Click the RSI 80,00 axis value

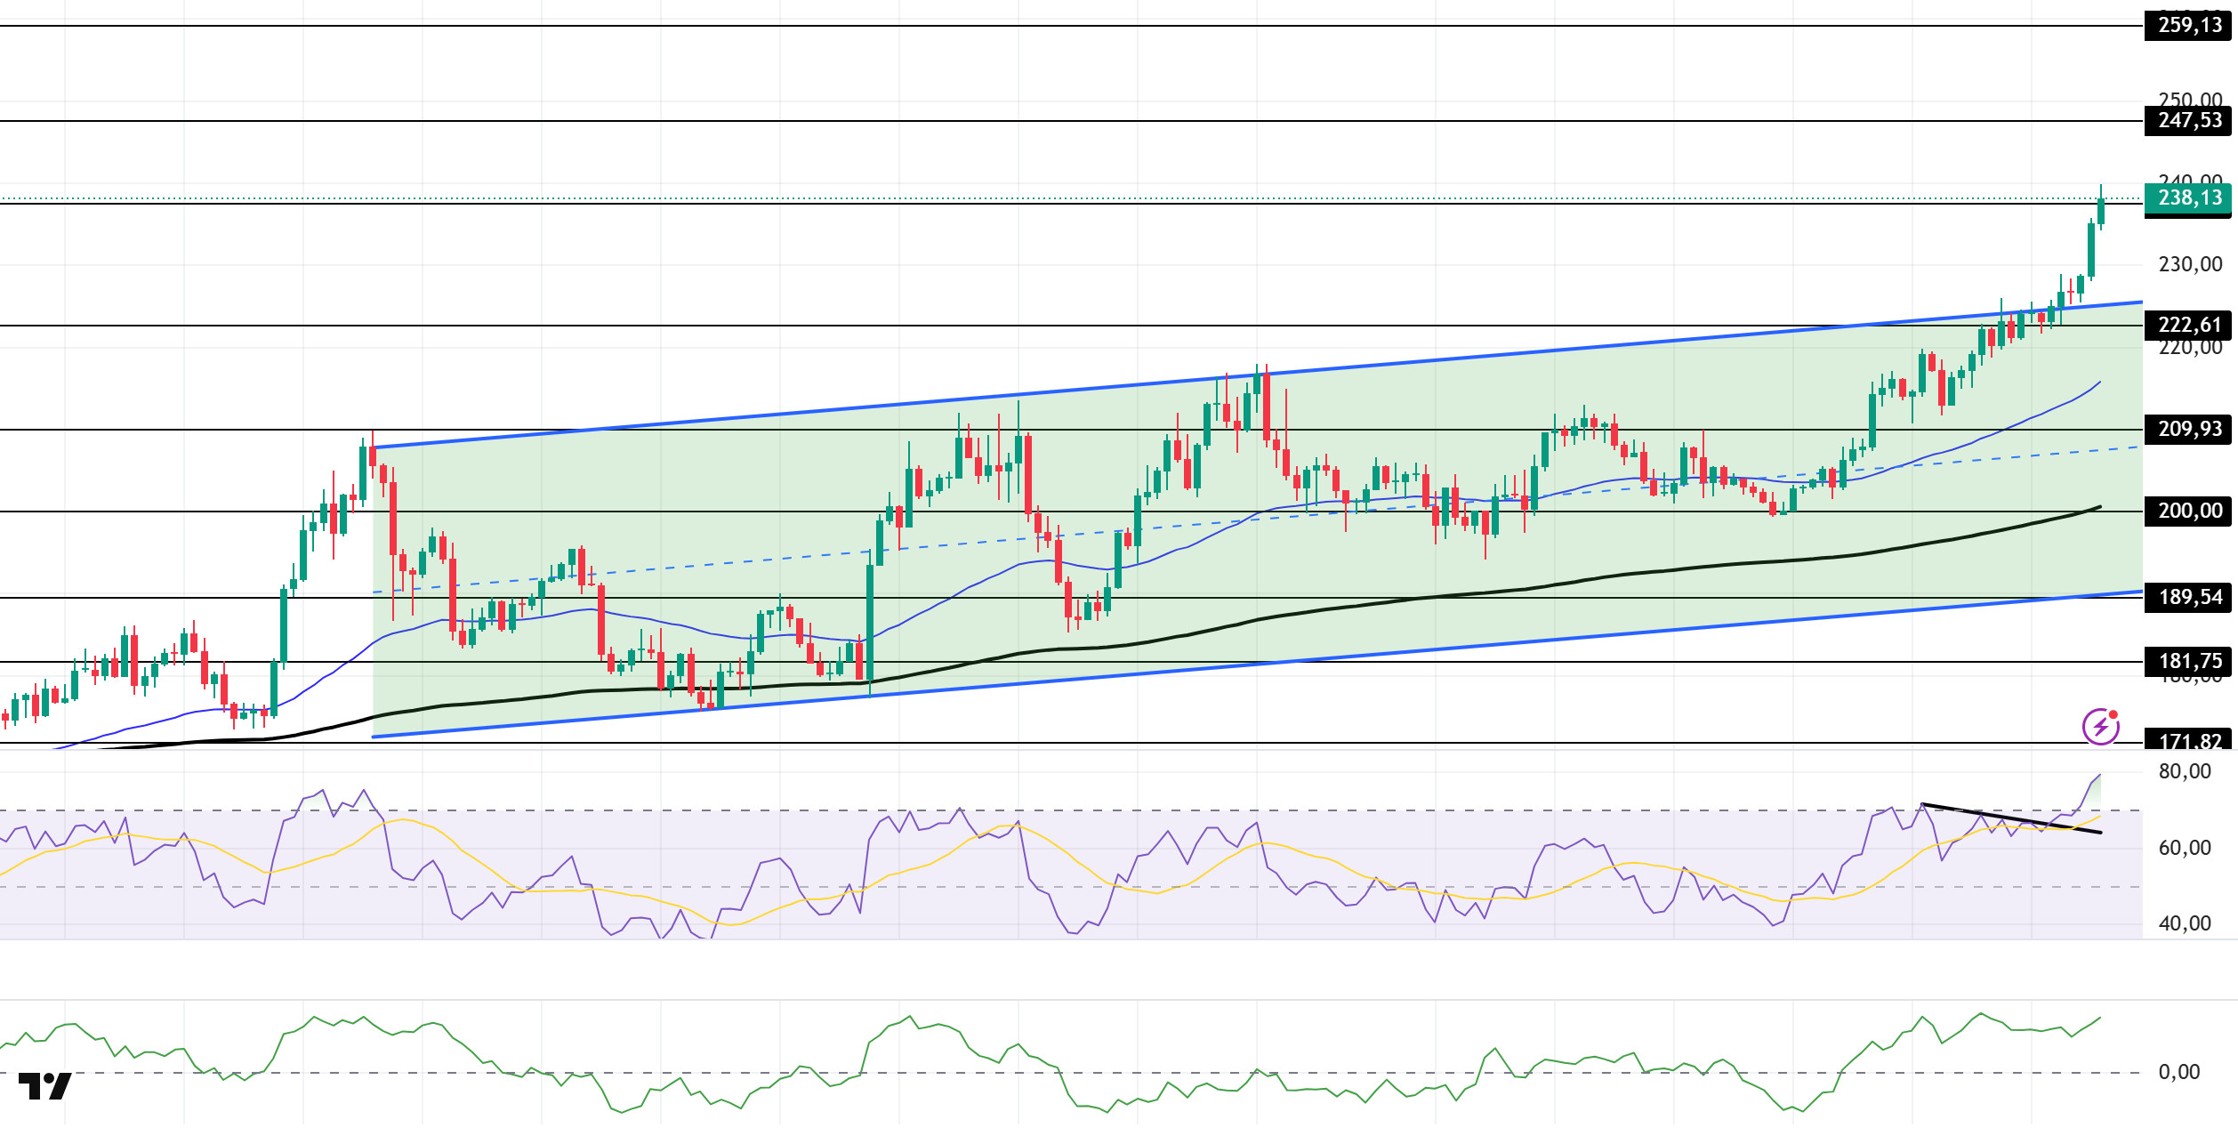point(2185,772)
